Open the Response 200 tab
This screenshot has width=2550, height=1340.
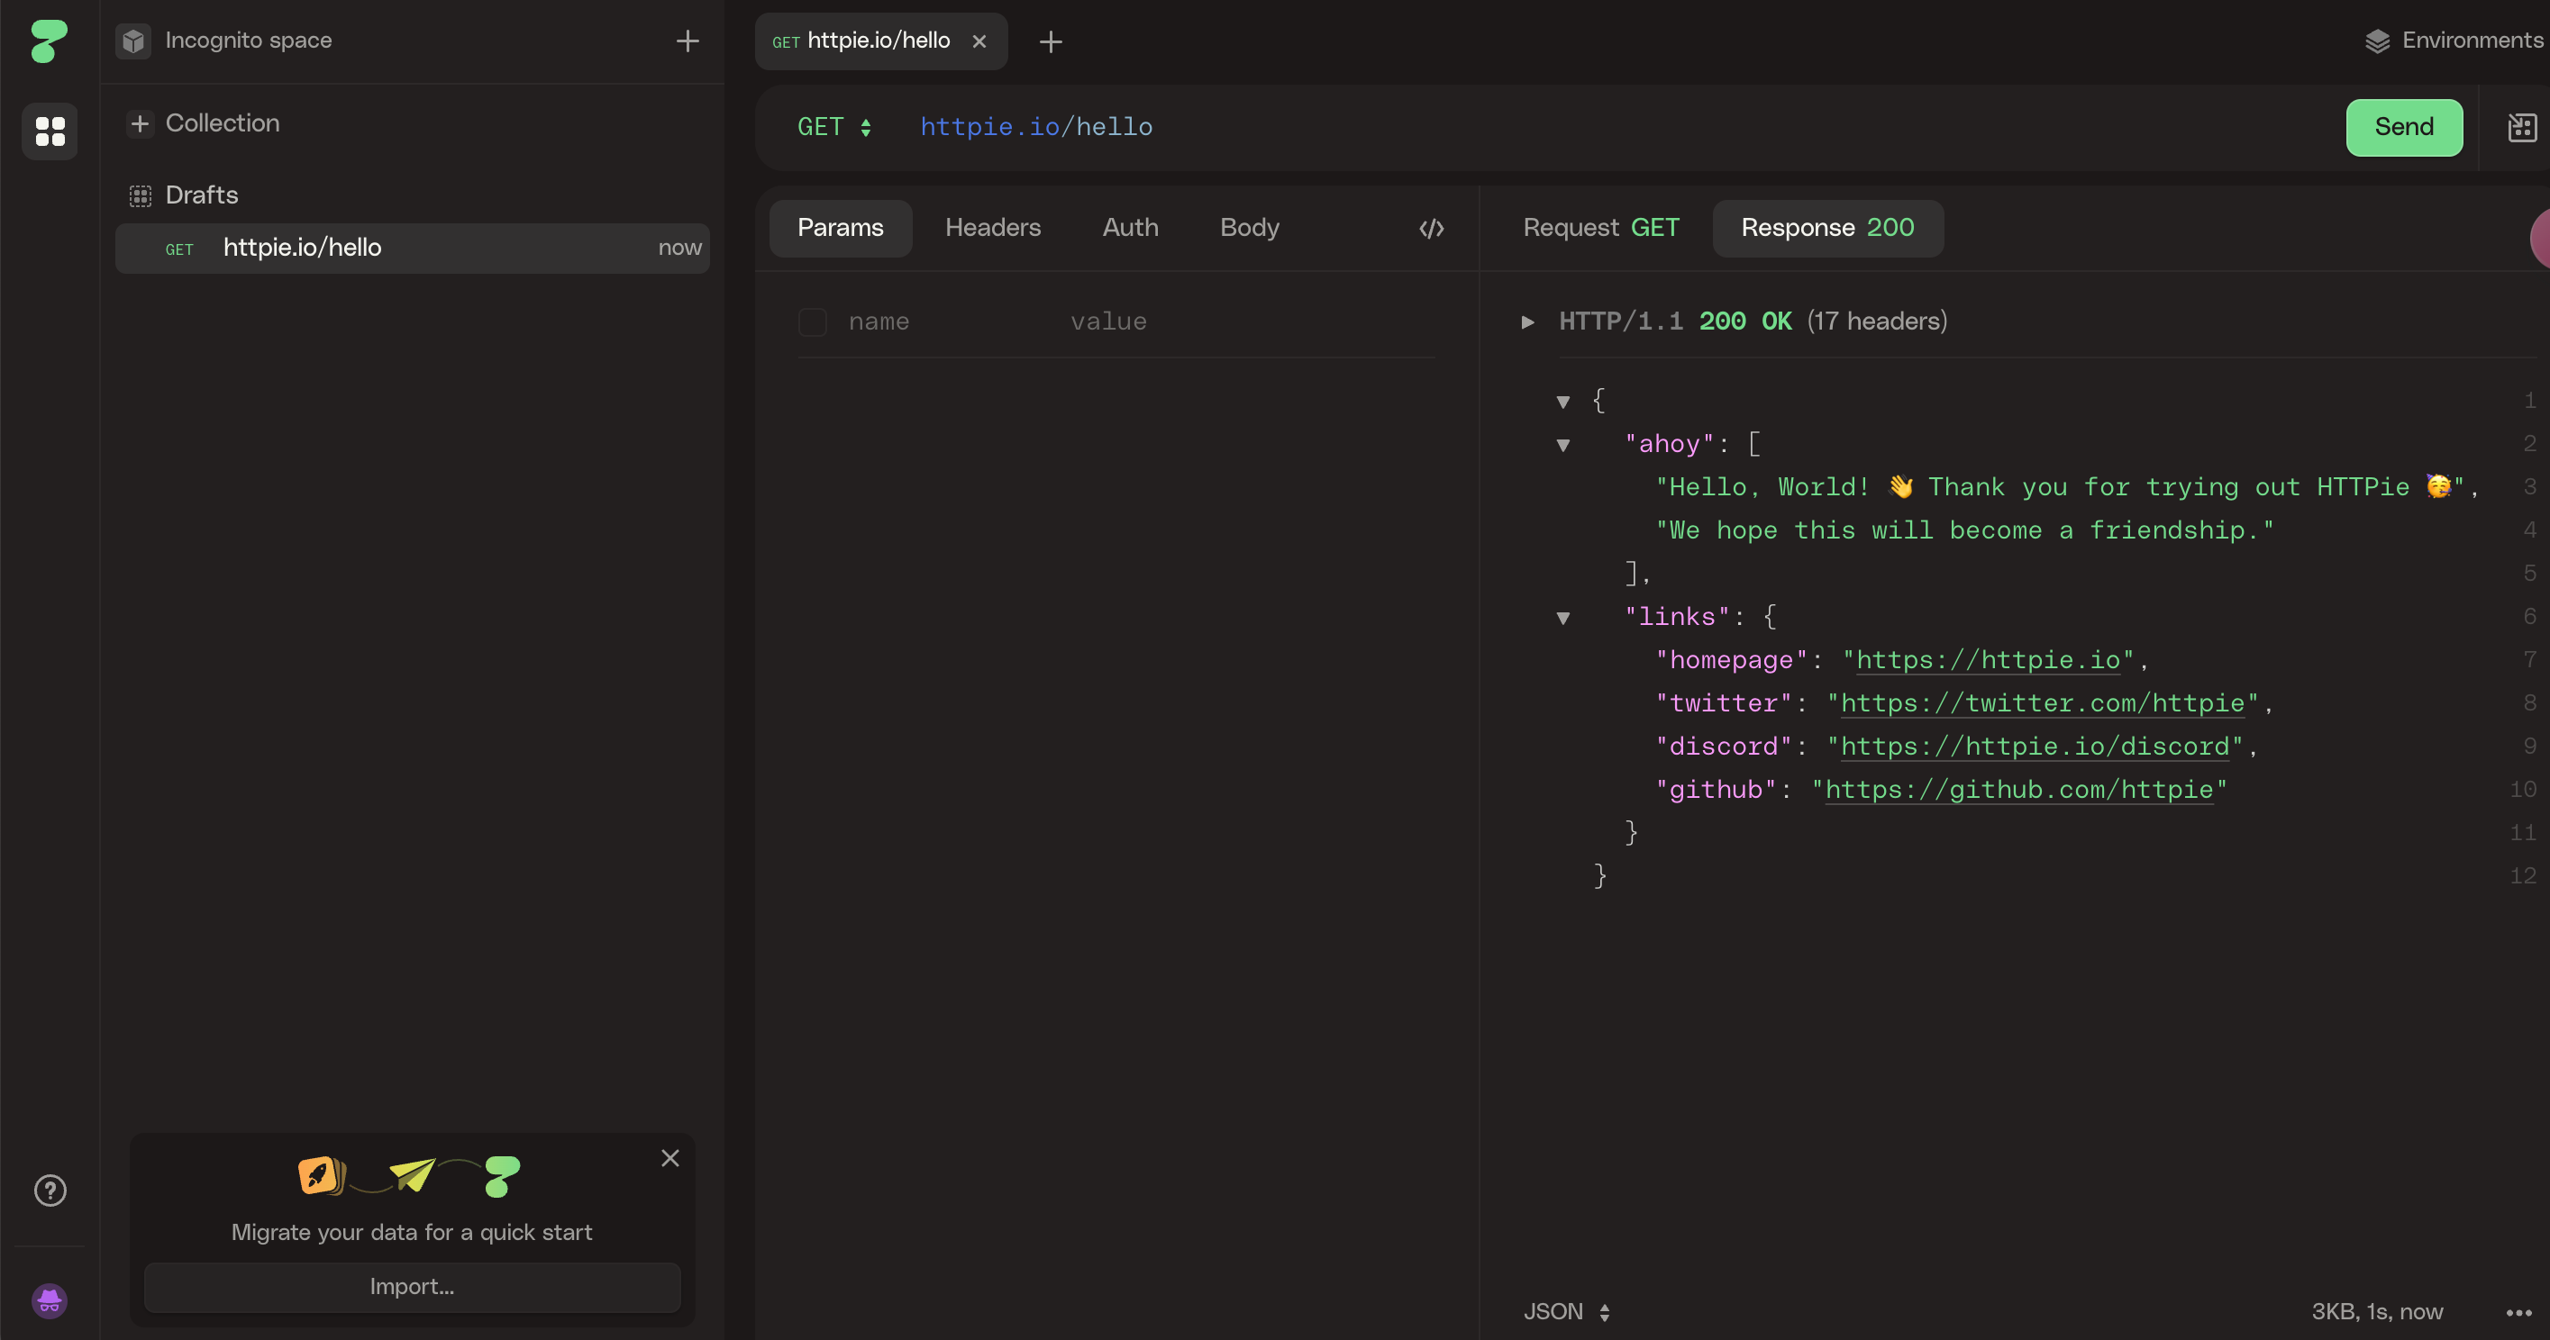pyautogui.click(x=1827, y=228)
